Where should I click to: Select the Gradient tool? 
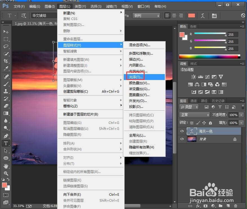pos(6,113)
